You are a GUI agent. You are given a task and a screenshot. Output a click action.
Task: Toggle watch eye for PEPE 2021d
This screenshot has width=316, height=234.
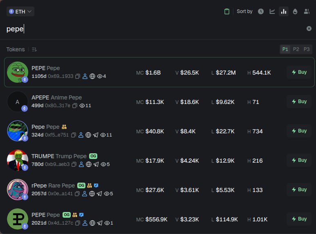(107, 223)
